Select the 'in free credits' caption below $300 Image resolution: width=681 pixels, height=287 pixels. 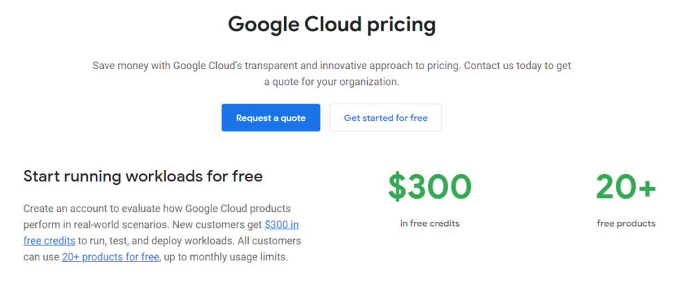430,224
